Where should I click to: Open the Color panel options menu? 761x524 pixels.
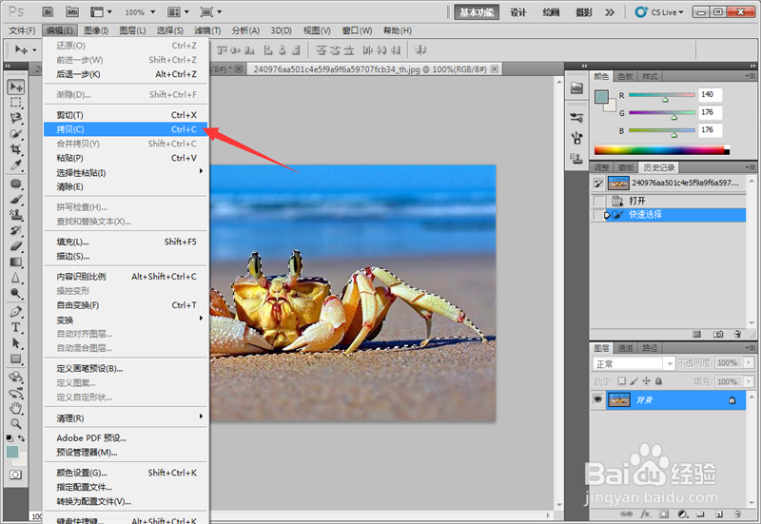(x=751, y=76)
